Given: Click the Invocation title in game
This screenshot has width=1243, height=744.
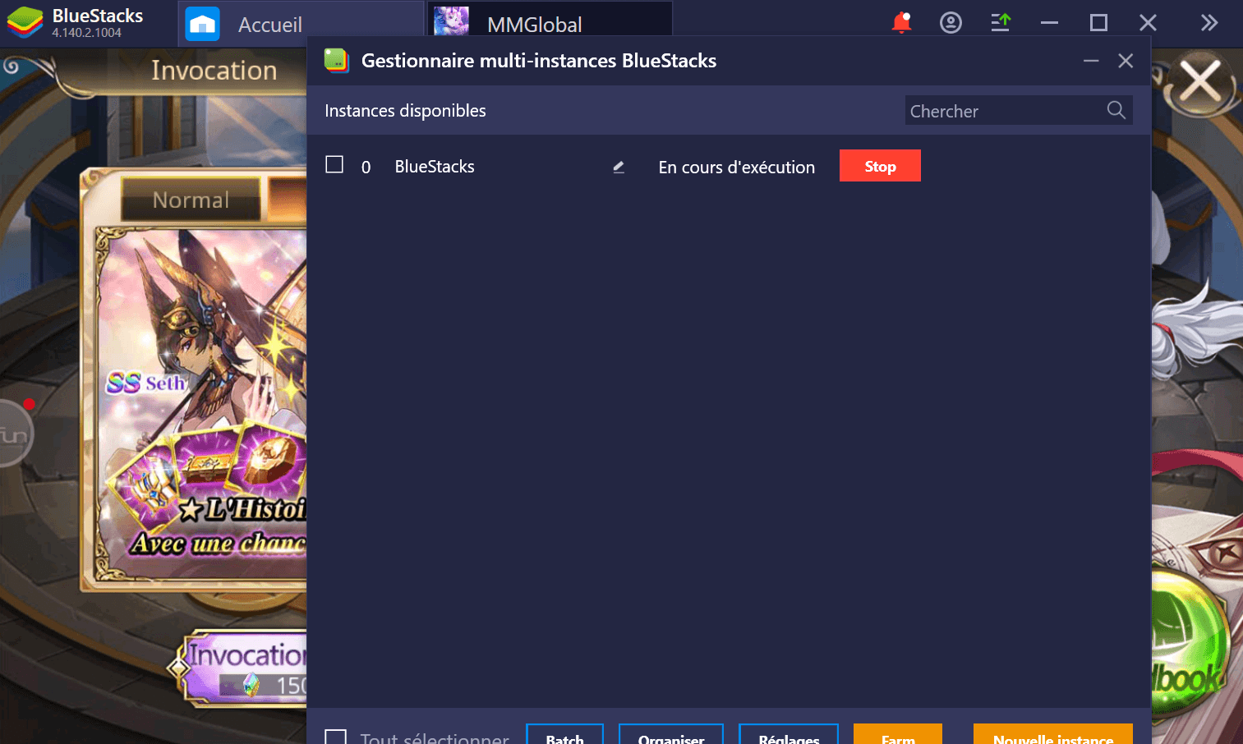Looking at the screenshot, I should (214, 71).
